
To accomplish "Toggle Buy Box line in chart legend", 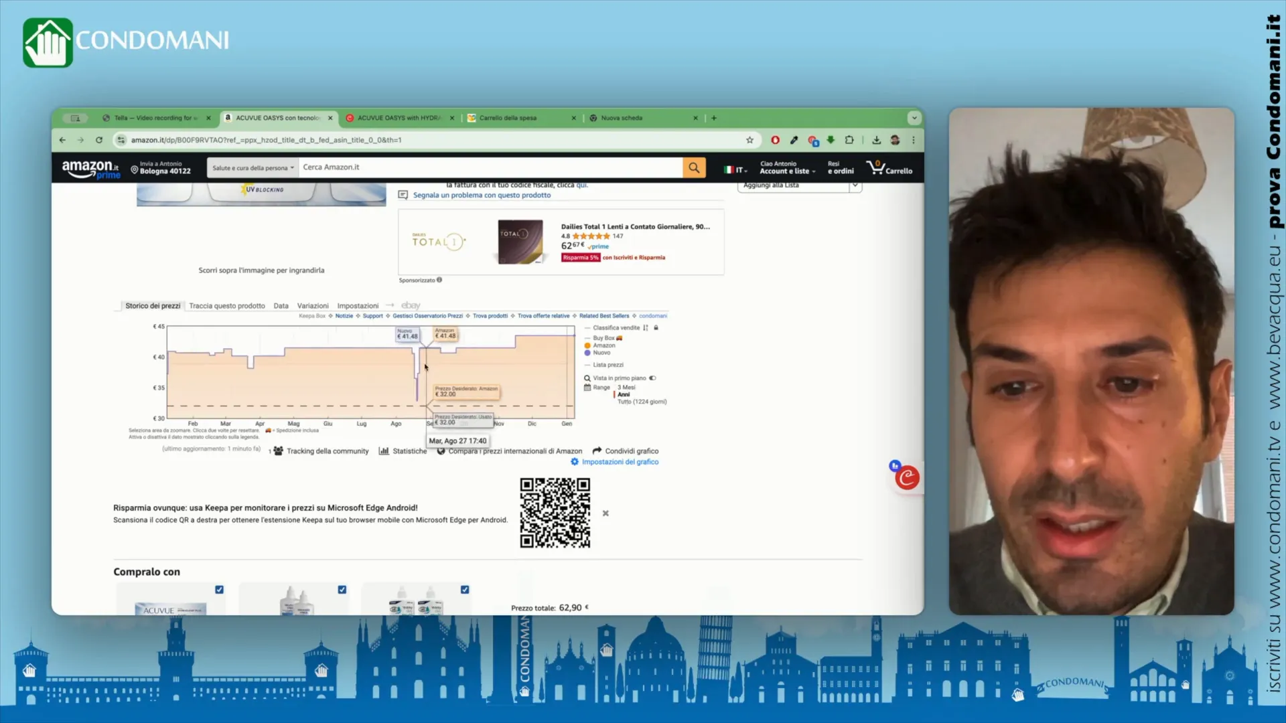I will [603, 338].
